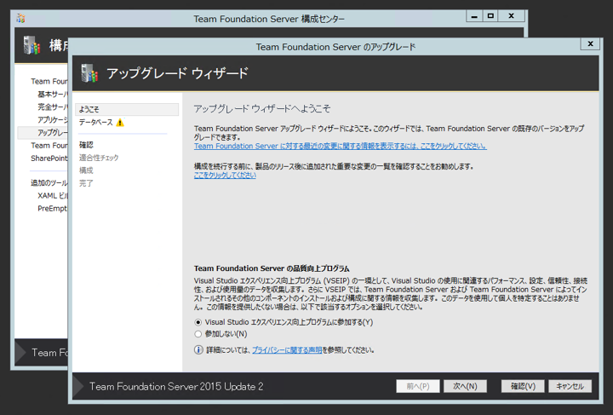Open the ようこそ wizard step
This screenshot has height=415, width=613.
[x=127, y=109]
